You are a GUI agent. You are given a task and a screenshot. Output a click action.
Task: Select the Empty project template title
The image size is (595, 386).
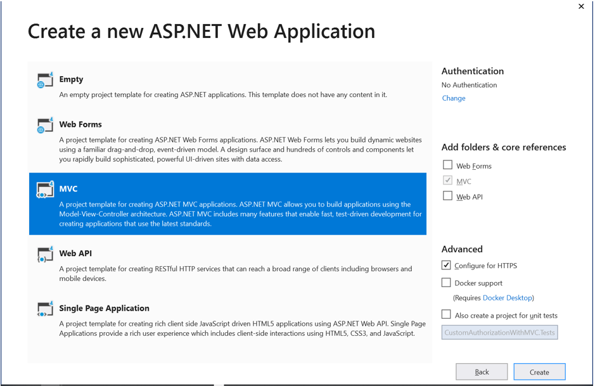[71, 79]
